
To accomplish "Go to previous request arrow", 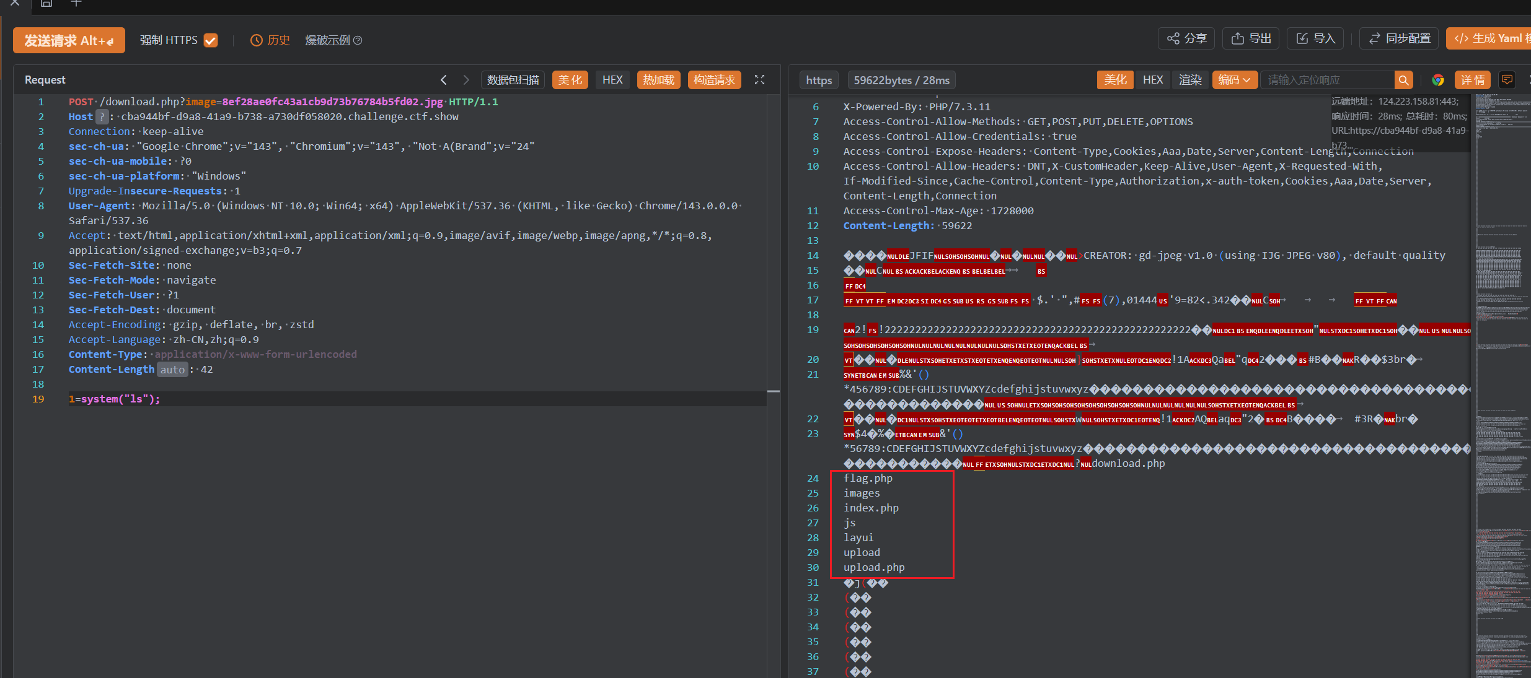I will [x=444, y=80].
